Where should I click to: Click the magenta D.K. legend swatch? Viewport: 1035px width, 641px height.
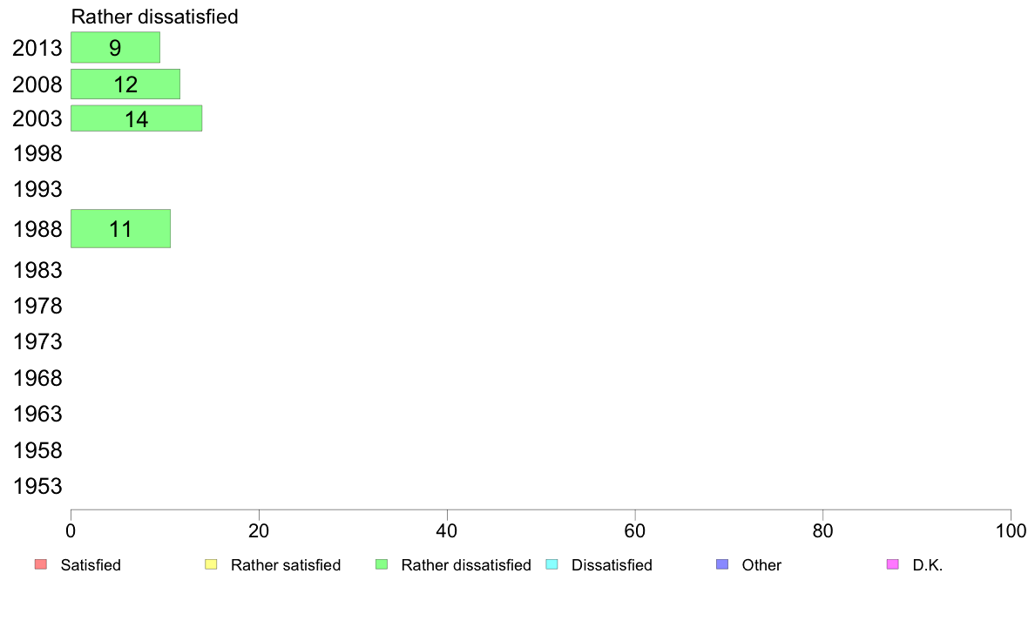(x=892, y=564)
